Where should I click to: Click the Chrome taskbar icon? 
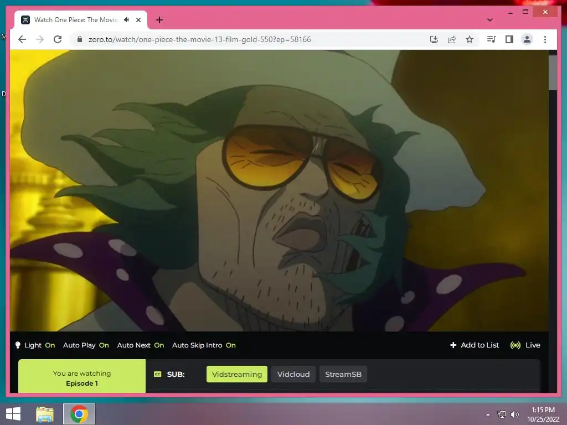click(x=79, y=414)
